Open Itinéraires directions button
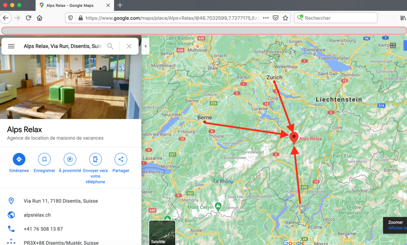The width and height of the screenshot is (407, 245). (19, 163)
